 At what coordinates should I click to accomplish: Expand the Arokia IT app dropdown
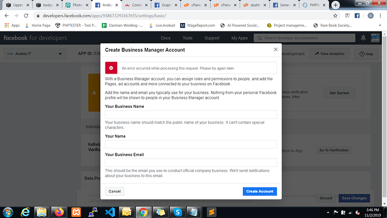click(35, 53)
